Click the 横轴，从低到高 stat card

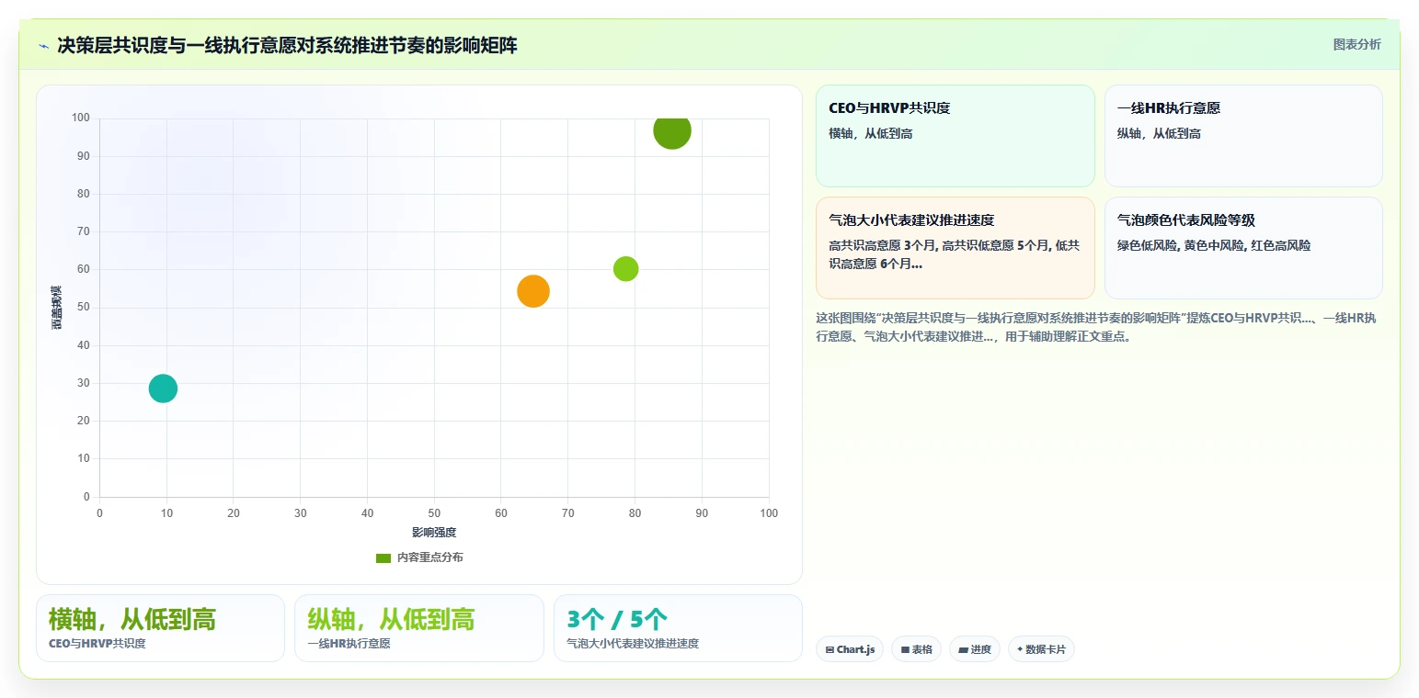(x=160, y=628)
